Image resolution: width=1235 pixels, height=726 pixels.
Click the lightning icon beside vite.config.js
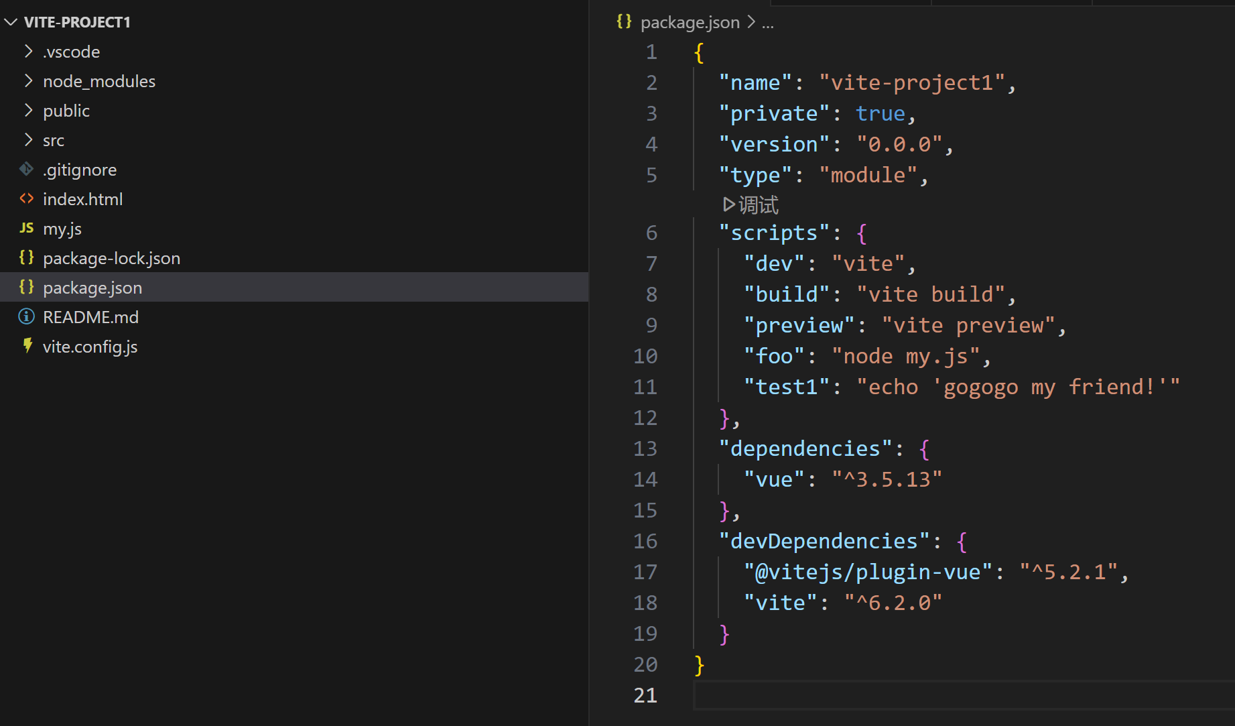pos(27,346)
